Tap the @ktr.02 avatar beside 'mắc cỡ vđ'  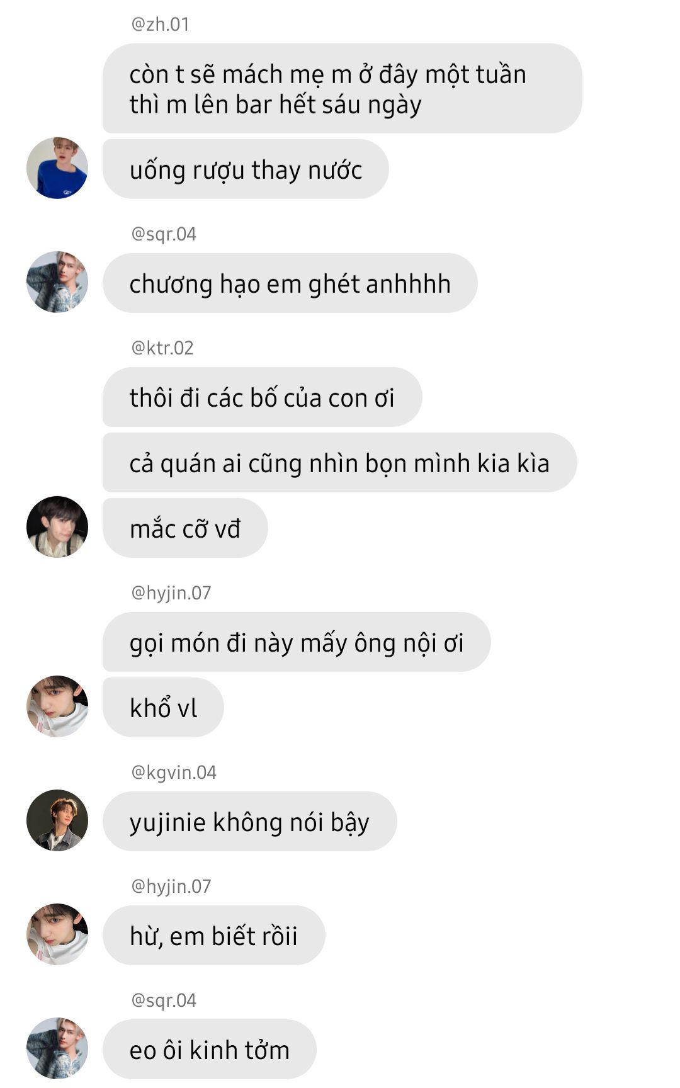tap(57, 527)
